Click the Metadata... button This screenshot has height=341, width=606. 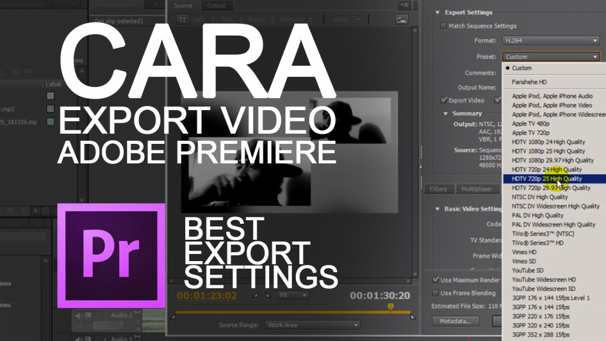coord(455,321)
